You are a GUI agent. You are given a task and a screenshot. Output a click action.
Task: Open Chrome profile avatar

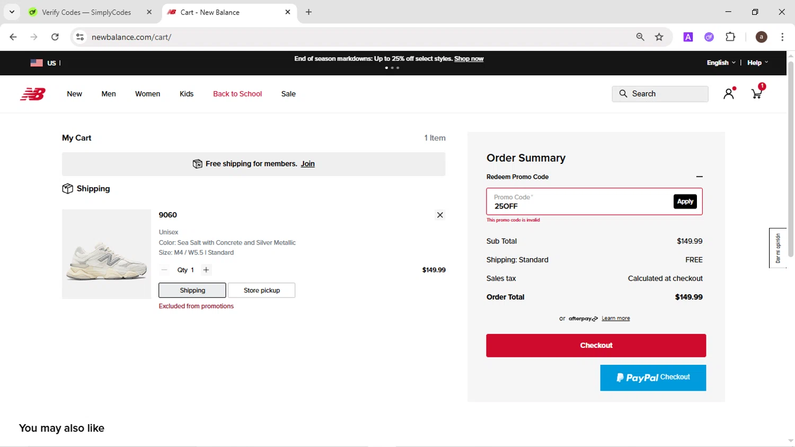point(761,37)
